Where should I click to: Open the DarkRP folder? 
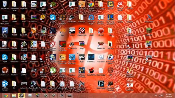14,19
